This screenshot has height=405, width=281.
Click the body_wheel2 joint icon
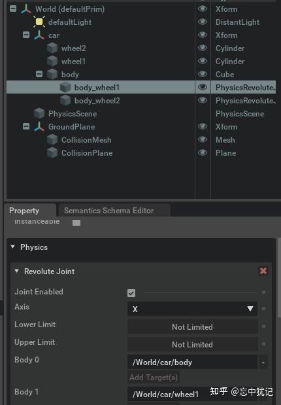point(65,101)
